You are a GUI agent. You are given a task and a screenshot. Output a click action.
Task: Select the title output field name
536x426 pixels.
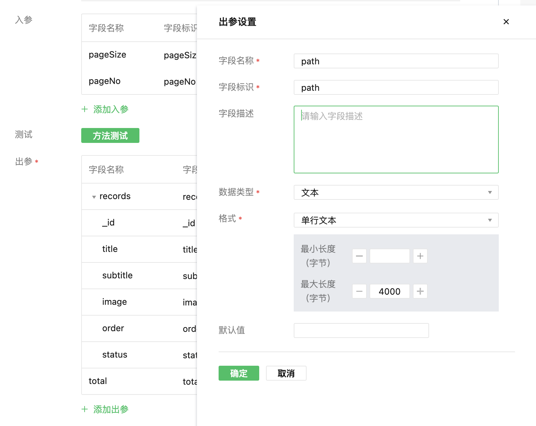(110, 249)
